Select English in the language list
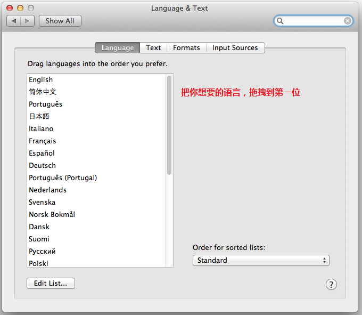 point(41,79)
